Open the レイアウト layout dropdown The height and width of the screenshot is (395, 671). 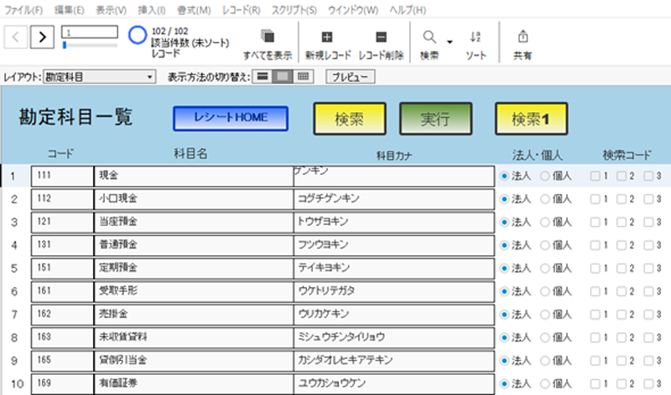tap(99, 77)
